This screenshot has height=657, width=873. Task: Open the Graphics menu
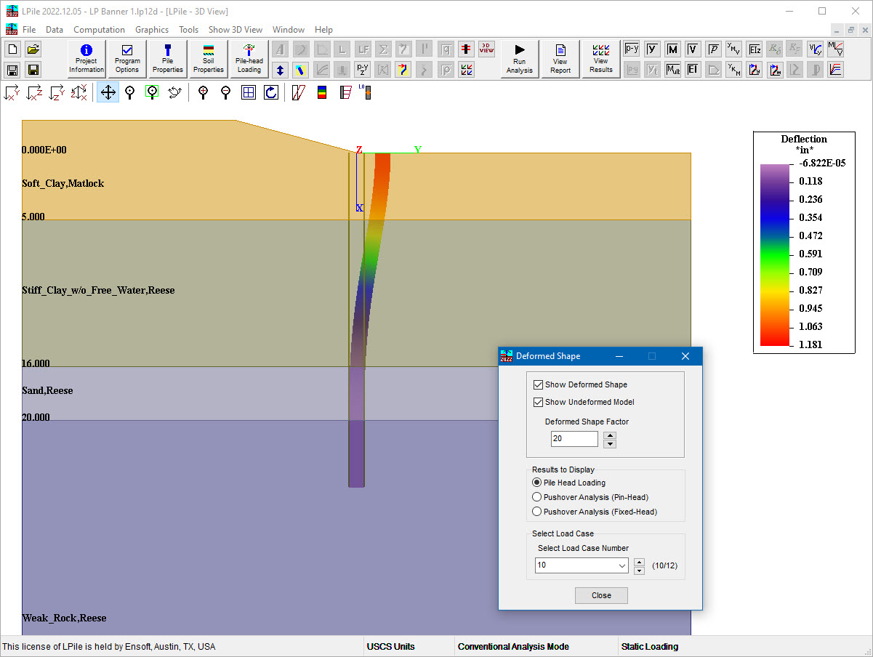151,30
